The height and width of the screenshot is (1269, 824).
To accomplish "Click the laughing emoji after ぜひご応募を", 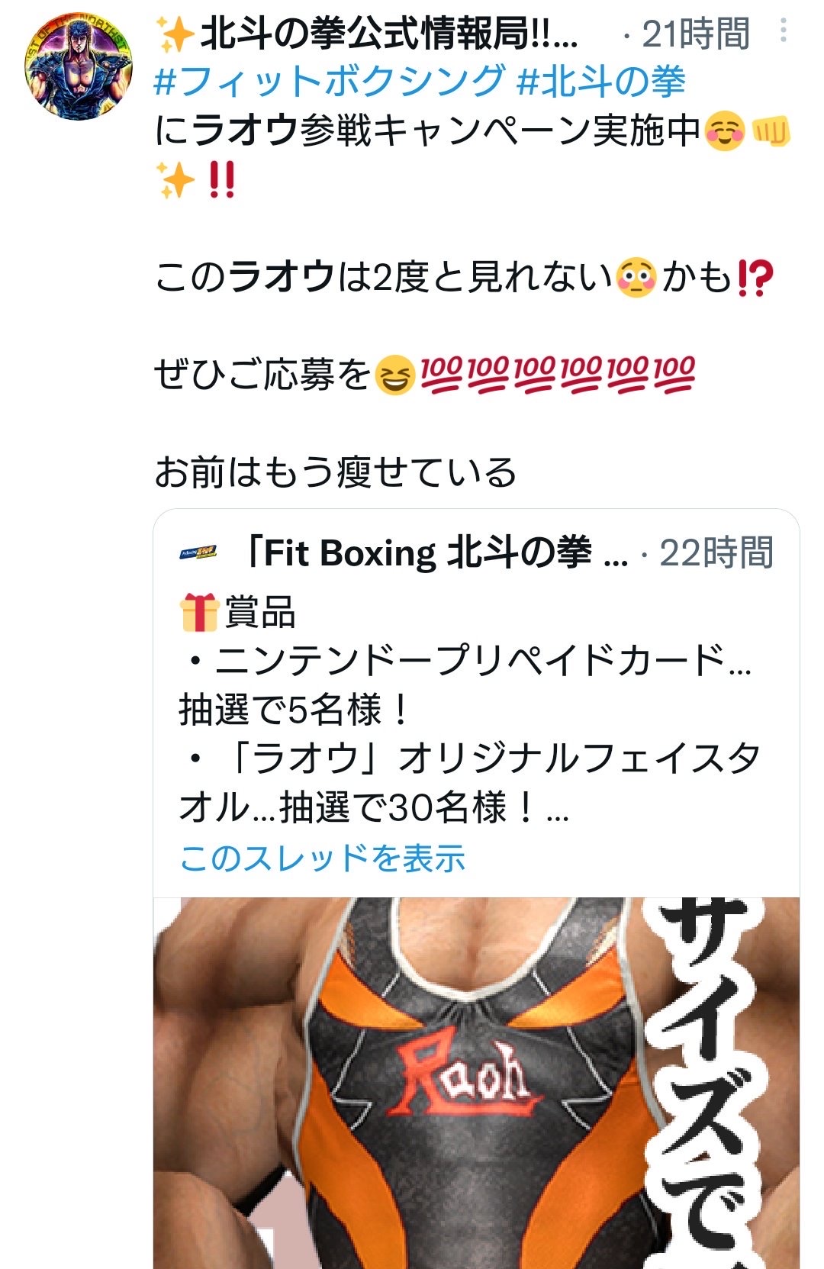I will (394, 375).
